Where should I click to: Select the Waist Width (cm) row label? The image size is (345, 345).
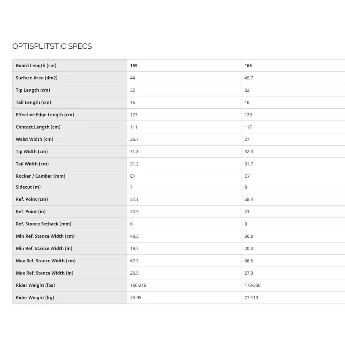34,139
